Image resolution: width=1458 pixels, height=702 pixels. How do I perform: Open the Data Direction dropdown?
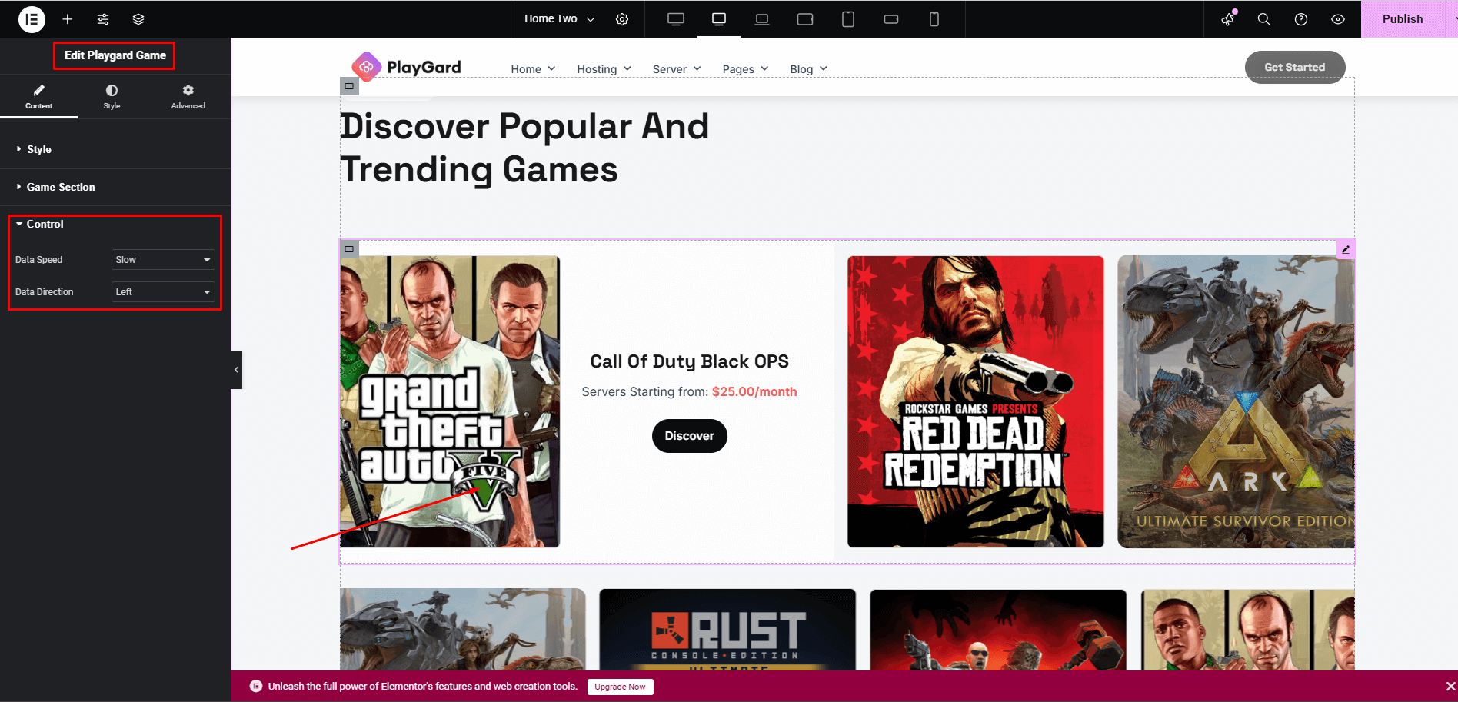(163, 292)
